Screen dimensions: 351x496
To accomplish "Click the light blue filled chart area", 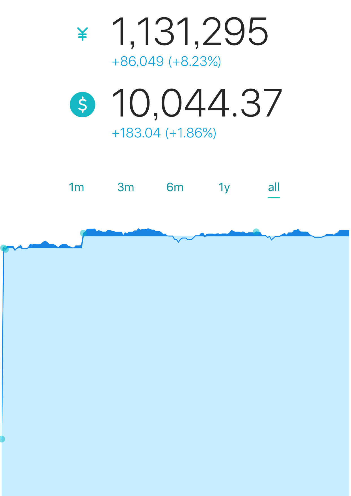I will (175, 368).
